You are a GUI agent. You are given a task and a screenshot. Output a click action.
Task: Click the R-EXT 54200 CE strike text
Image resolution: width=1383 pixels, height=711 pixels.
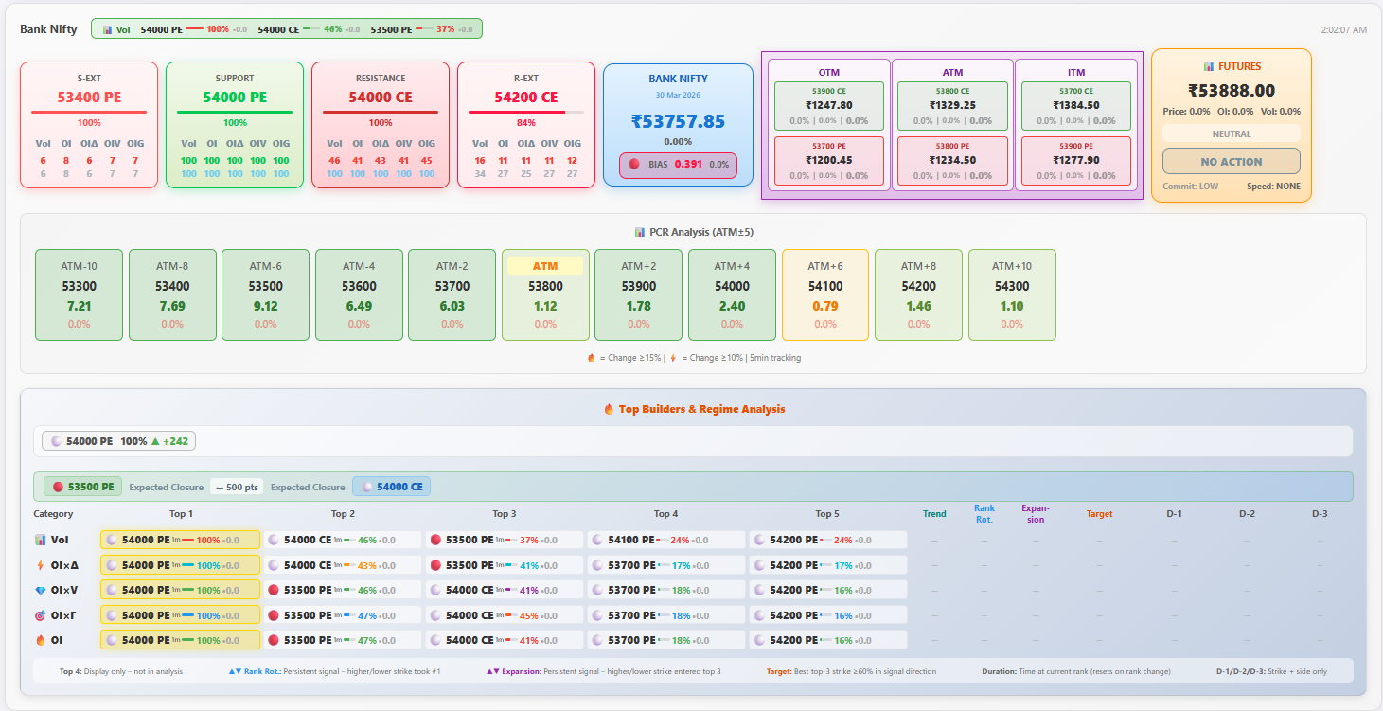[x=526, y=97]
